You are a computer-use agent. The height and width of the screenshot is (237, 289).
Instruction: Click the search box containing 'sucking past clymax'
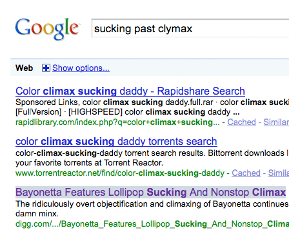[190, 28]
